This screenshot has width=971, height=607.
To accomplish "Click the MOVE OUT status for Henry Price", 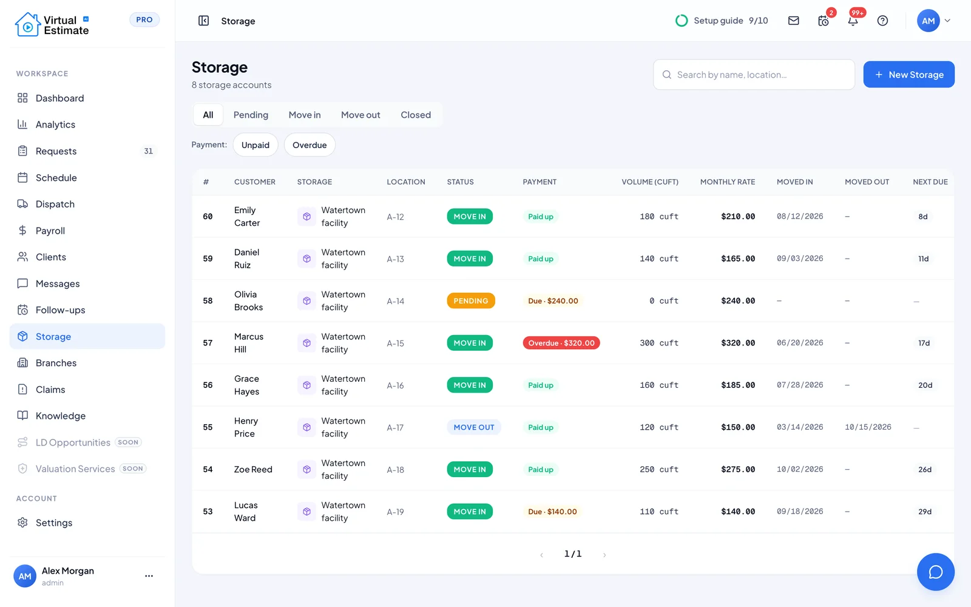I will click(474, 427).
